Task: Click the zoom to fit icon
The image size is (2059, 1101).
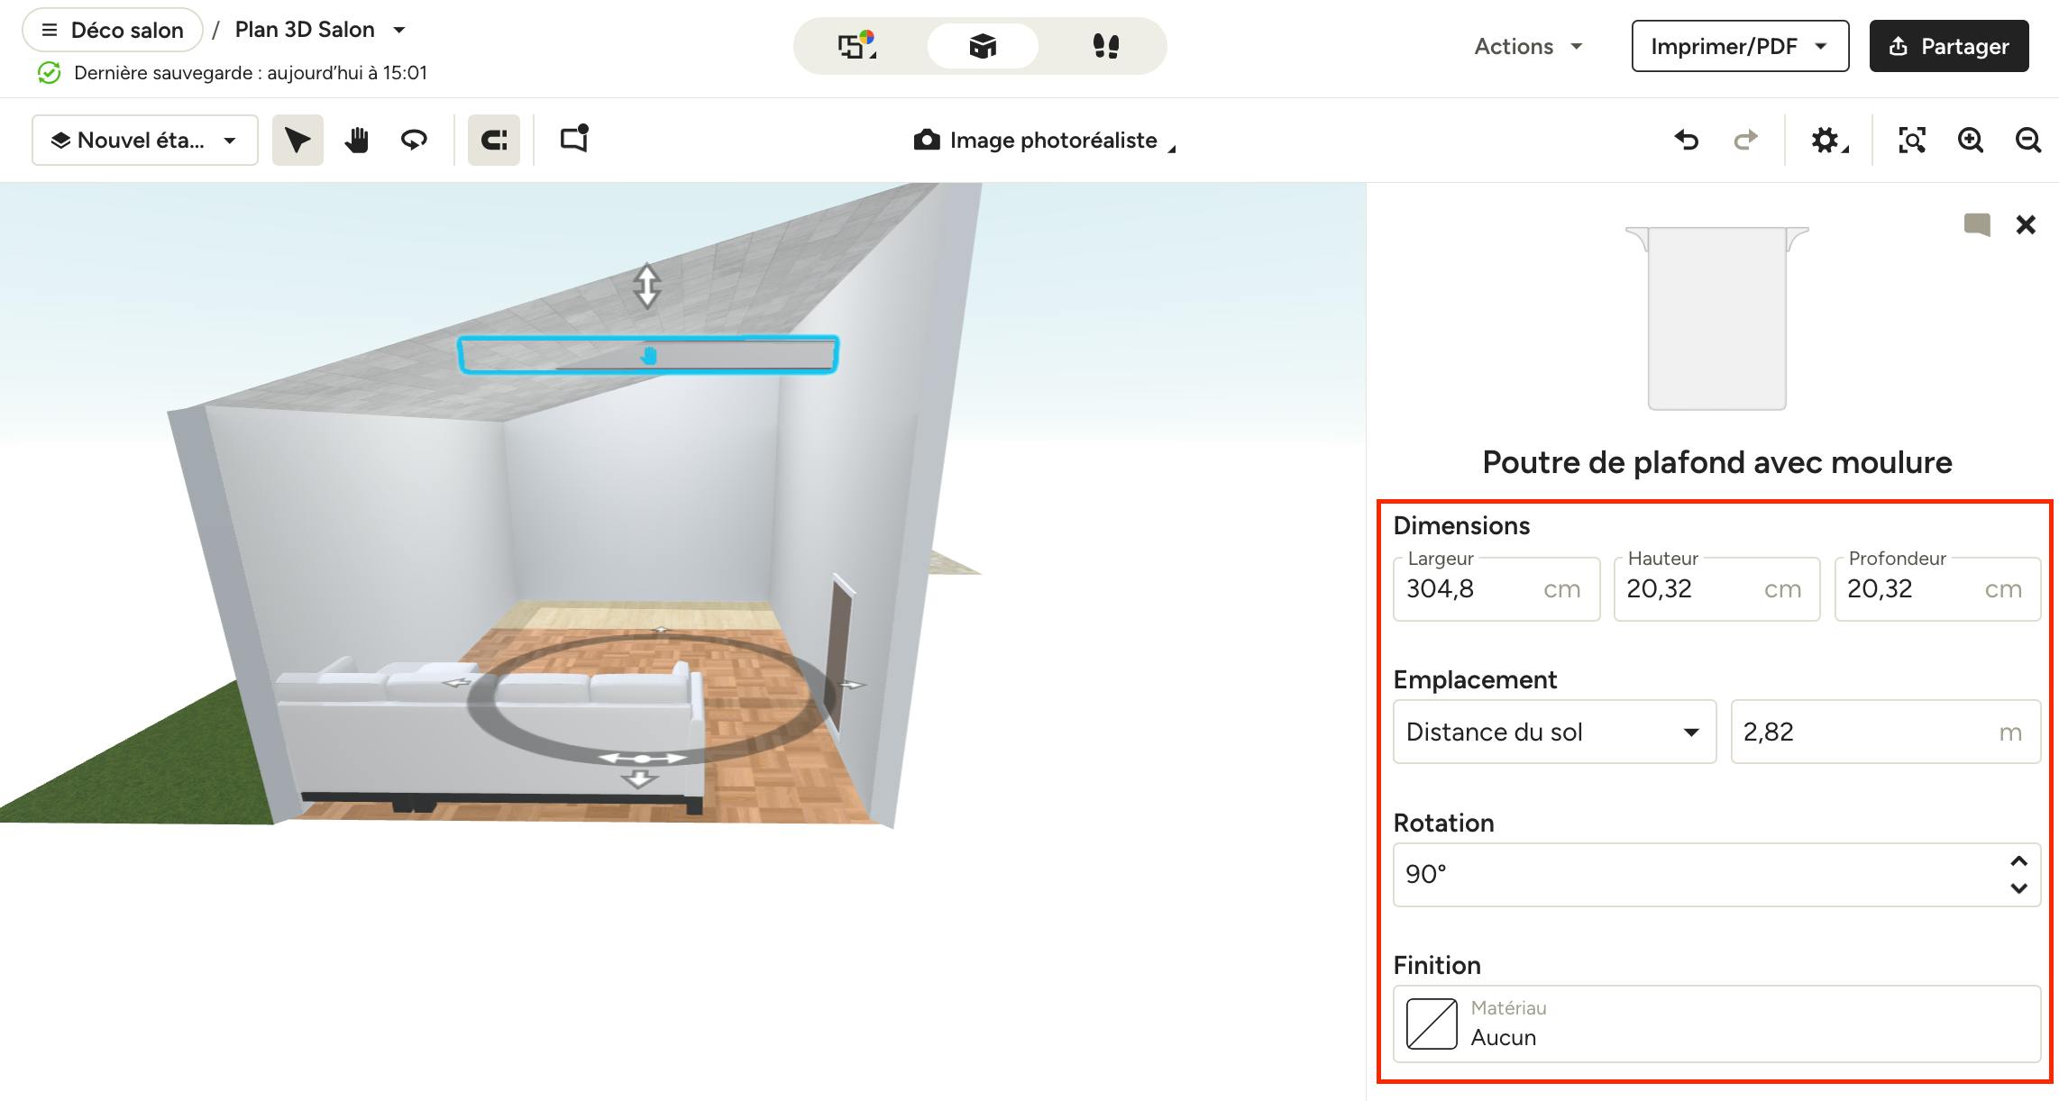Action: pos(1911,140)
